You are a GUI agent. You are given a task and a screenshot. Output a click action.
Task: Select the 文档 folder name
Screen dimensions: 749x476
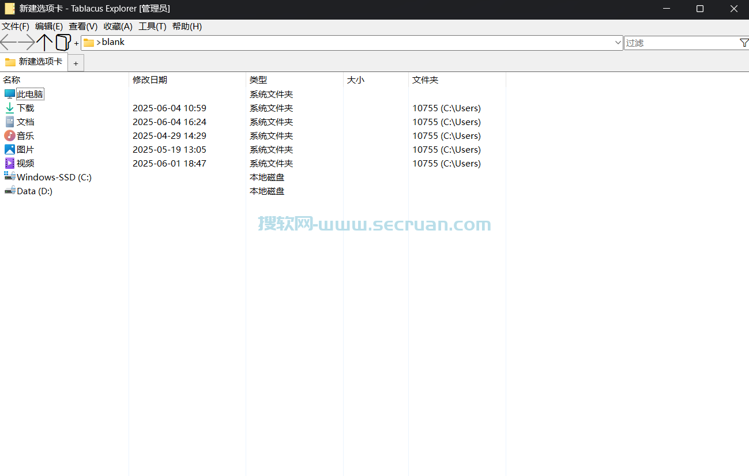(x=25, y=122)
